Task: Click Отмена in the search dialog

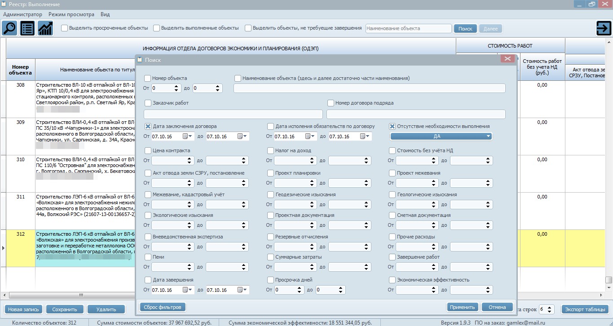Action: (x=497, y=307)
